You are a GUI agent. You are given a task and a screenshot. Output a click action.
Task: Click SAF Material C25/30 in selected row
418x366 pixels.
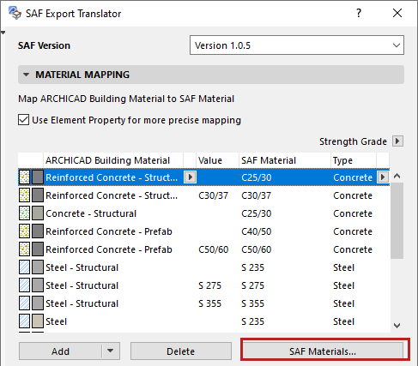[257, 177]
